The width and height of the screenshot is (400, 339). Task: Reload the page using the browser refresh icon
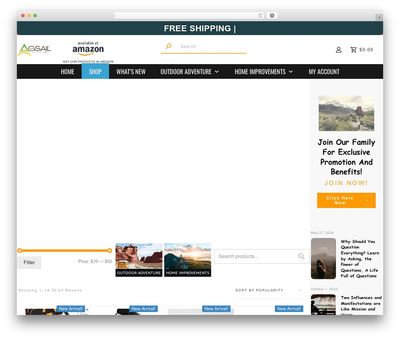pyautogui.click(x=260, y=16)
